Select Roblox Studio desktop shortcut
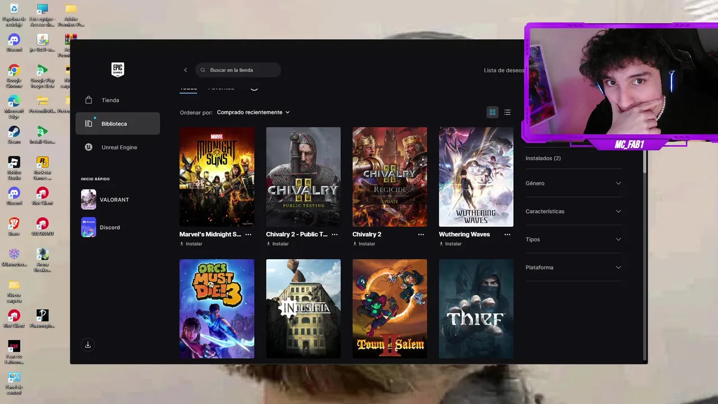The image size is (718, 404). pyautogui.click(x=14, y=168)
